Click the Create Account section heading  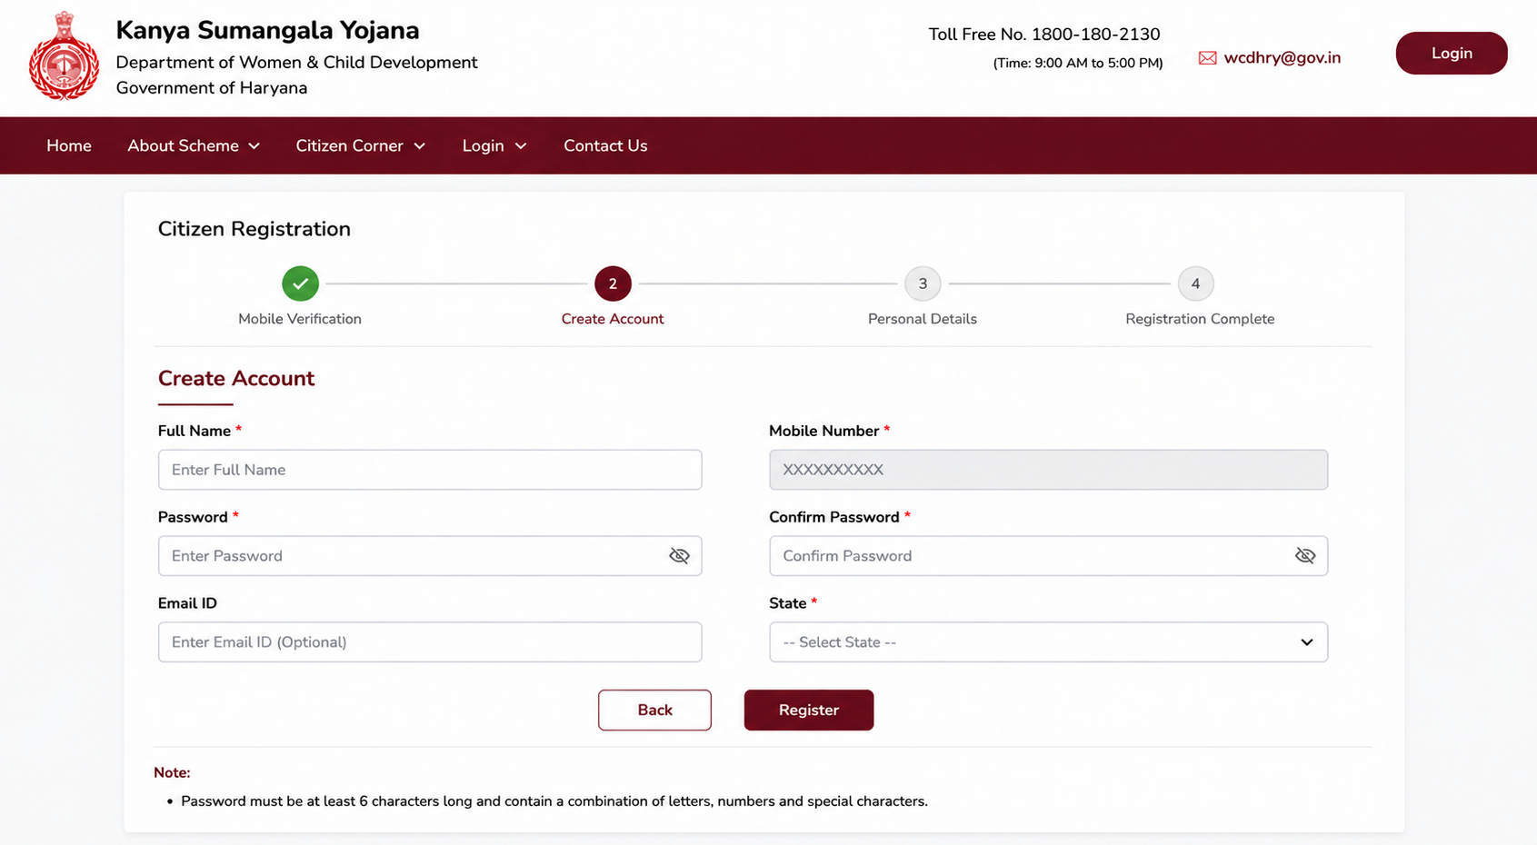point(236,379)
